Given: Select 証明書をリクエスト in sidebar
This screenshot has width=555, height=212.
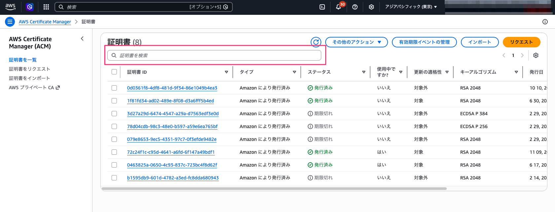Looking at the screenshot, I should pyautogui.click(x=29, y=69).
